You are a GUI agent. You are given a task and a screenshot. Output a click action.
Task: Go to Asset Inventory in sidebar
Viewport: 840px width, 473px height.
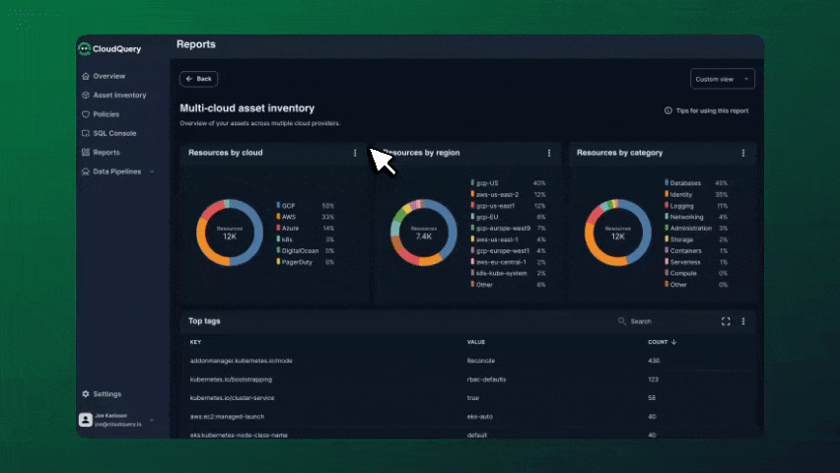(x=118, y=96)
